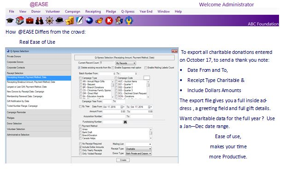
Task: Open the Date From calendar picker
Action: pos(122,107)
